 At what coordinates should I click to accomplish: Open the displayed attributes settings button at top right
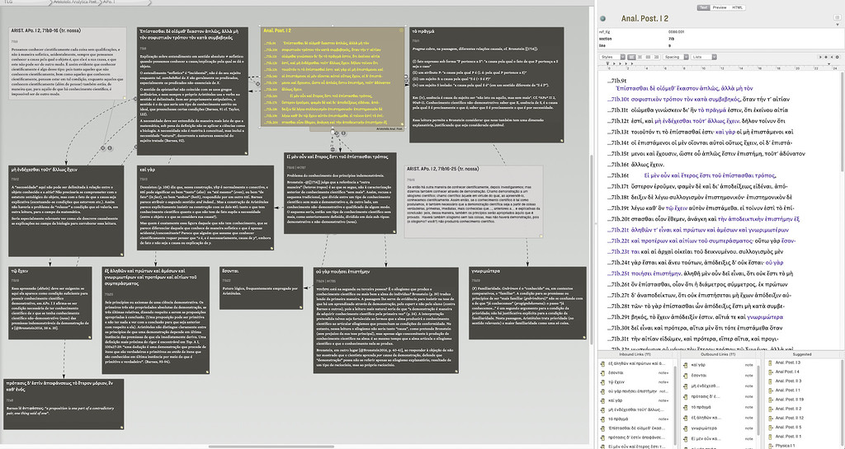click(837, 18)
